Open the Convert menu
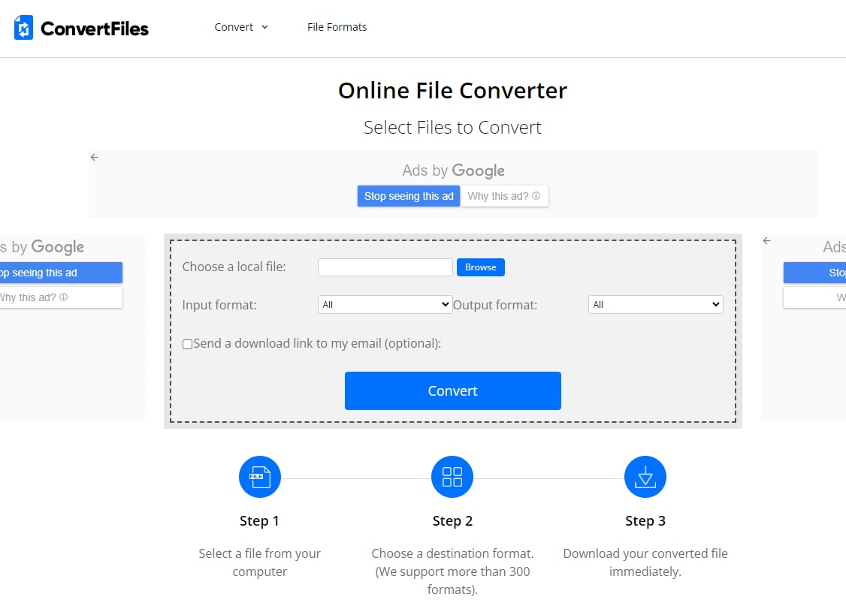 pos(240,27)
